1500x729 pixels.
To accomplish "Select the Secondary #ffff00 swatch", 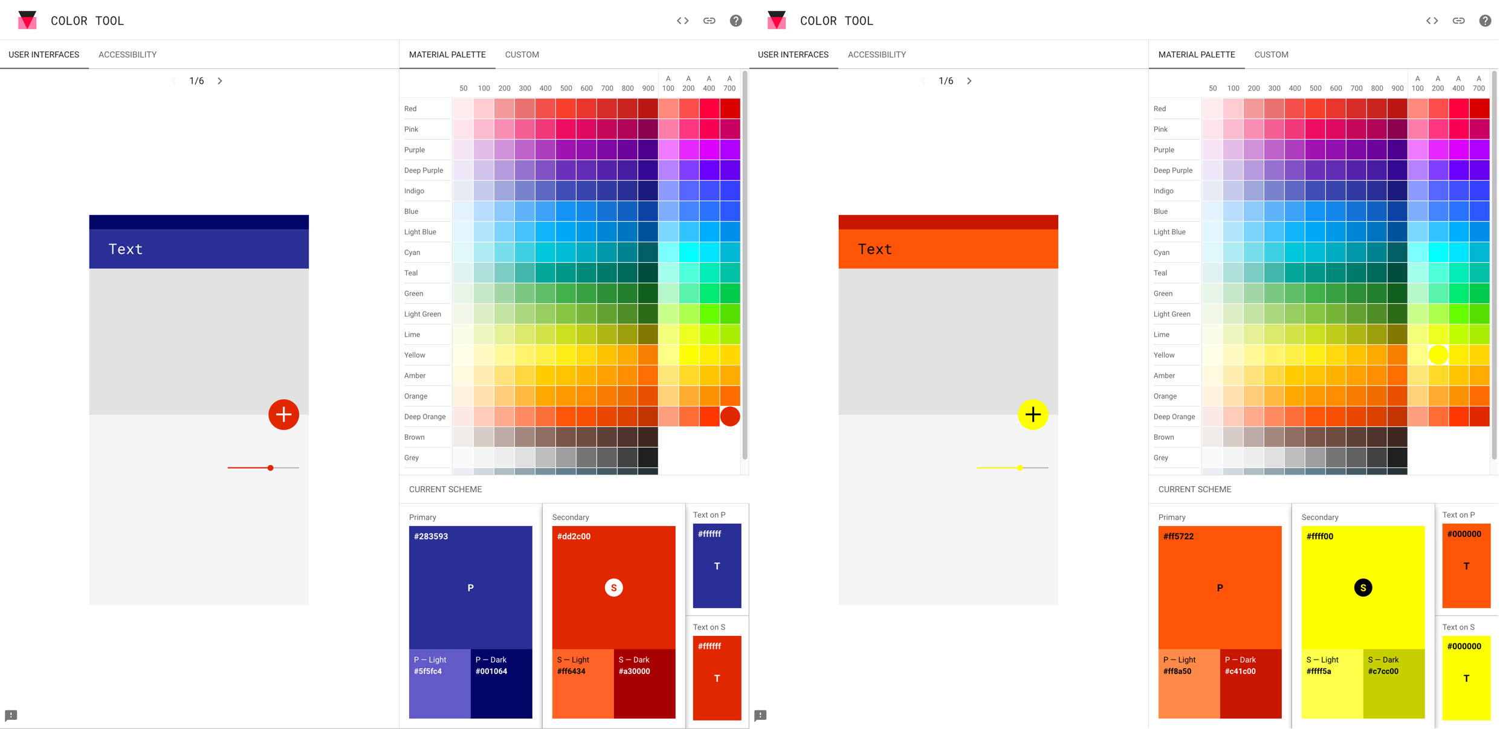I will 1363,587.
